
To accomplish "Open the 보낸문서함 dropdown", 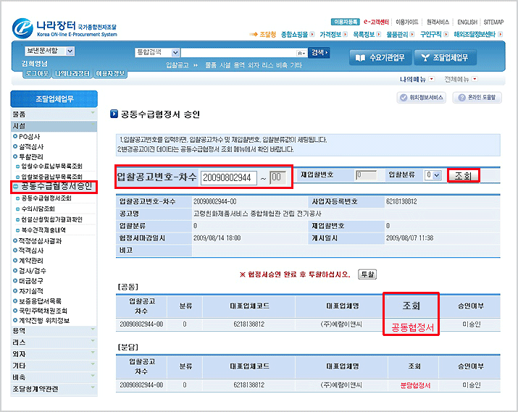I will tap(50, 51).
